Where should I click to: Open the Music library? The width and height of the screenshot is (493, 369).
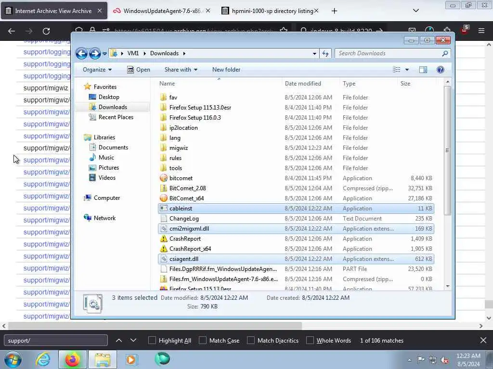(106, 158)
